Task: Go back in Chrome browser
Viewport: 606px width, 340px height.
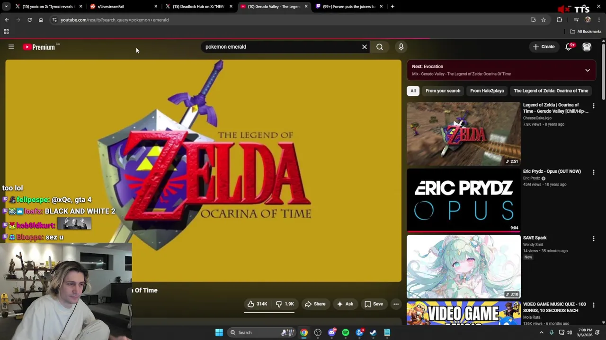Action: click(x=7, y=20)
